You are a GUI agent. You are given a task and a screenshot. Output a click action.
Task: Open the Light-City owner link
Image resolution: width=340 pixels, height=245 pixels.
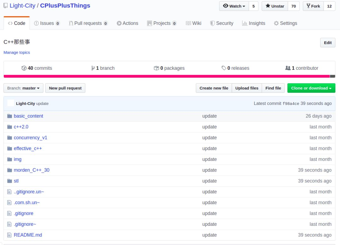(x=22, y=6)
